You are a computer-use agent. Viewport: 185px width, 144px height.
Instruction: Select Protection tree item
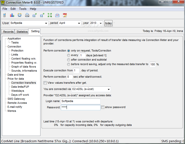[17, 51]
